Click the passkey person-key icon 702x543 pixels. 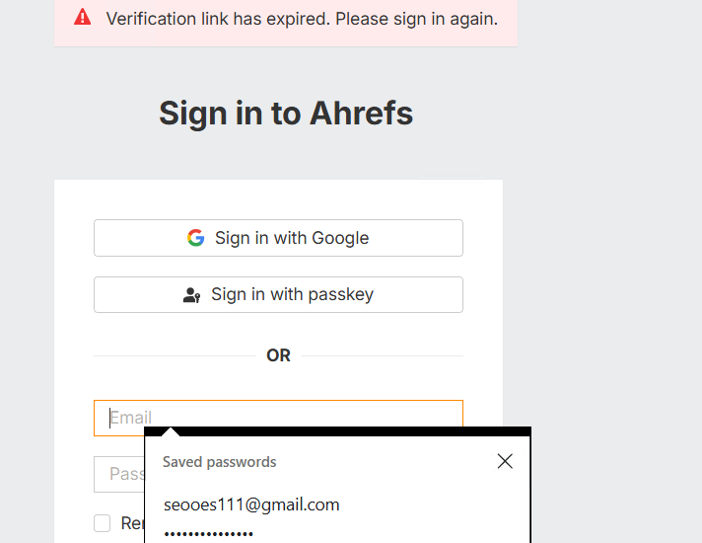192,295
